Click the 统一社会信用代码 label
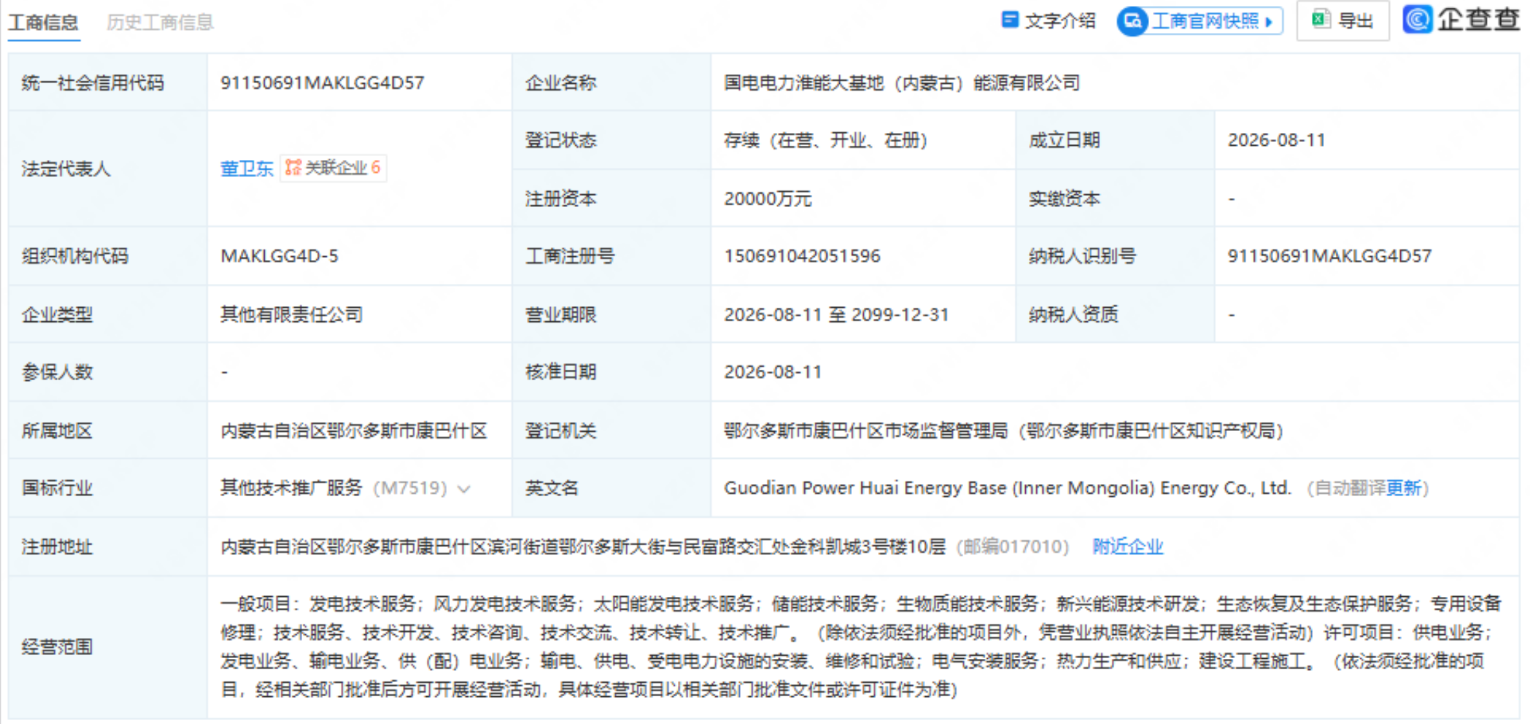Screen dimensions: 1530x724 point(92,83)
